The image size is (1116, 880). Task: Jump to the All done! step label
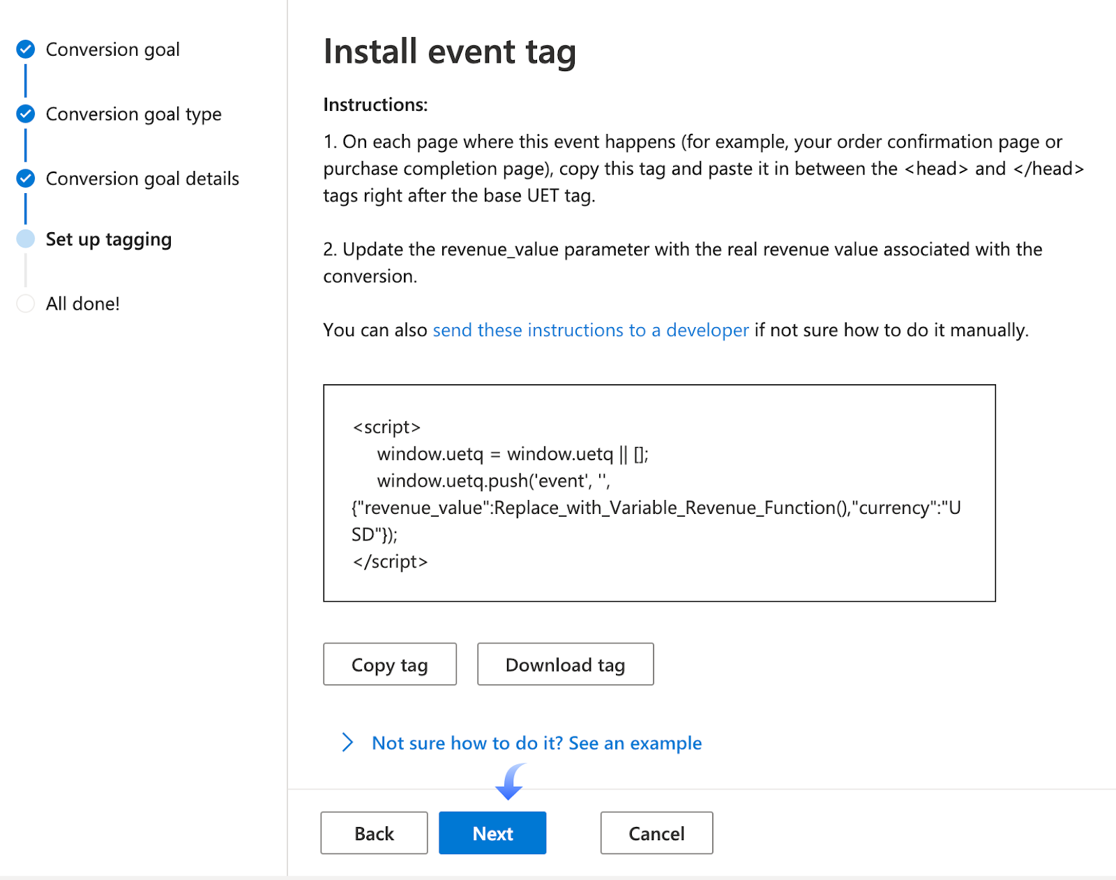[82, 304]
